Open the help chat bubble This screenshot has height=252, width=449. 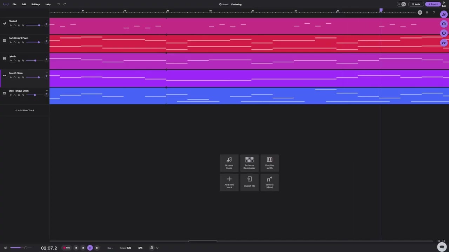point(442,247)
